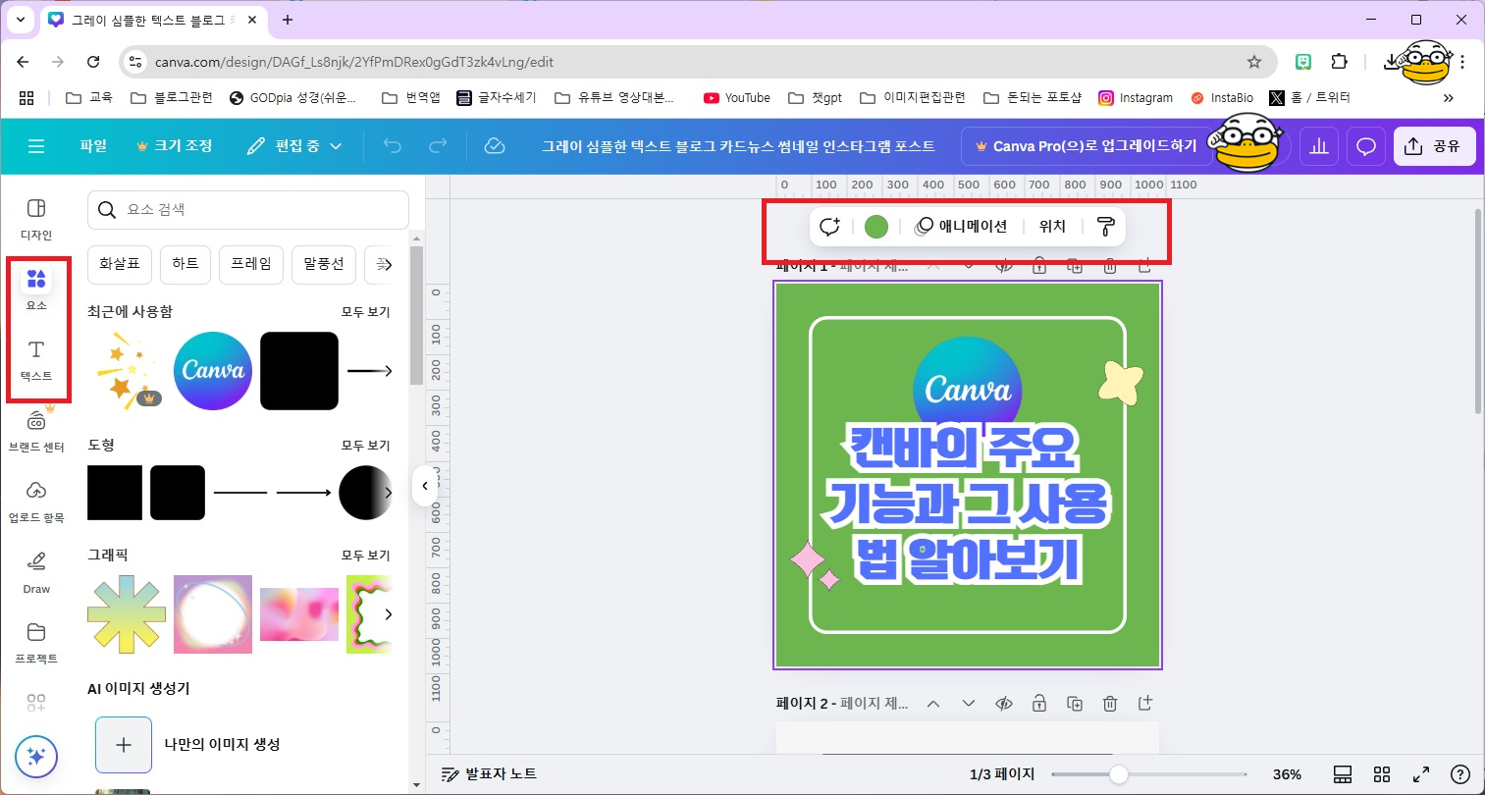Image resolution: width=1485 pixels, height=795 pixels.
Task: Select the 프레임 category chip
Action: [251, 264]
